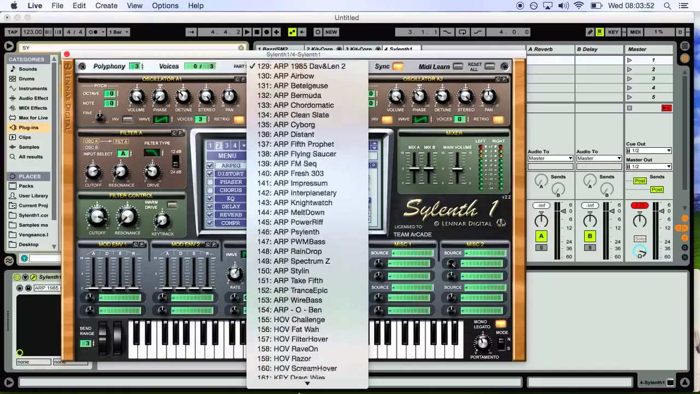This screenshot has height=394, width=700.
Task: Open the Cue Out dropdown
Action: click(x=649, y=151)
